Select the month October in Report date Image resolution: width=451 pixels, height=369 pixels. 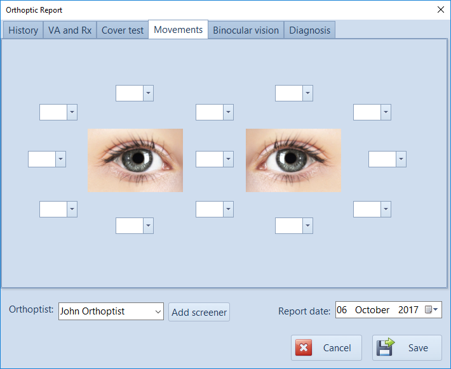pos(372,310)
